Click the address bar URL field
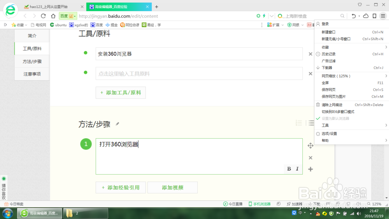Image resolution: width=389 pixels, height=219 pixels. 166,16
